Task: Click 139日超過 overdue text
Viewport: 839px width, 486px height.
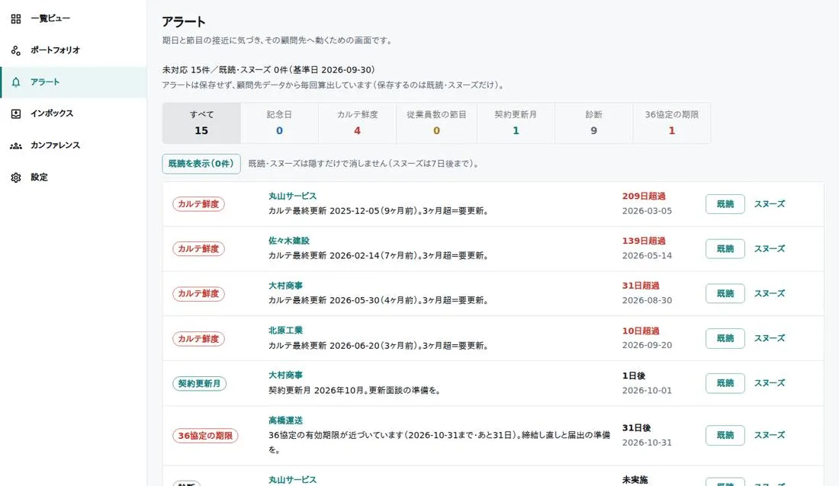Action: click(644, 241)
